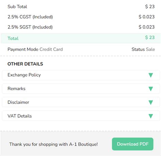The image size is (161, 156).
Task: Expand the Disclaimer section label
Action: pos(18,102)
